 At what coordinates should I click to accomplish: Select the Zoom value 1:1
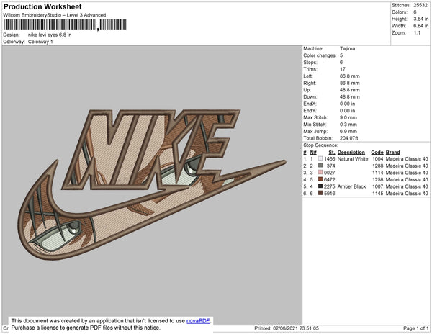[x=417, y=33]
